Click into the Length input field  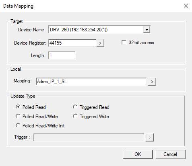pos(62,55)
